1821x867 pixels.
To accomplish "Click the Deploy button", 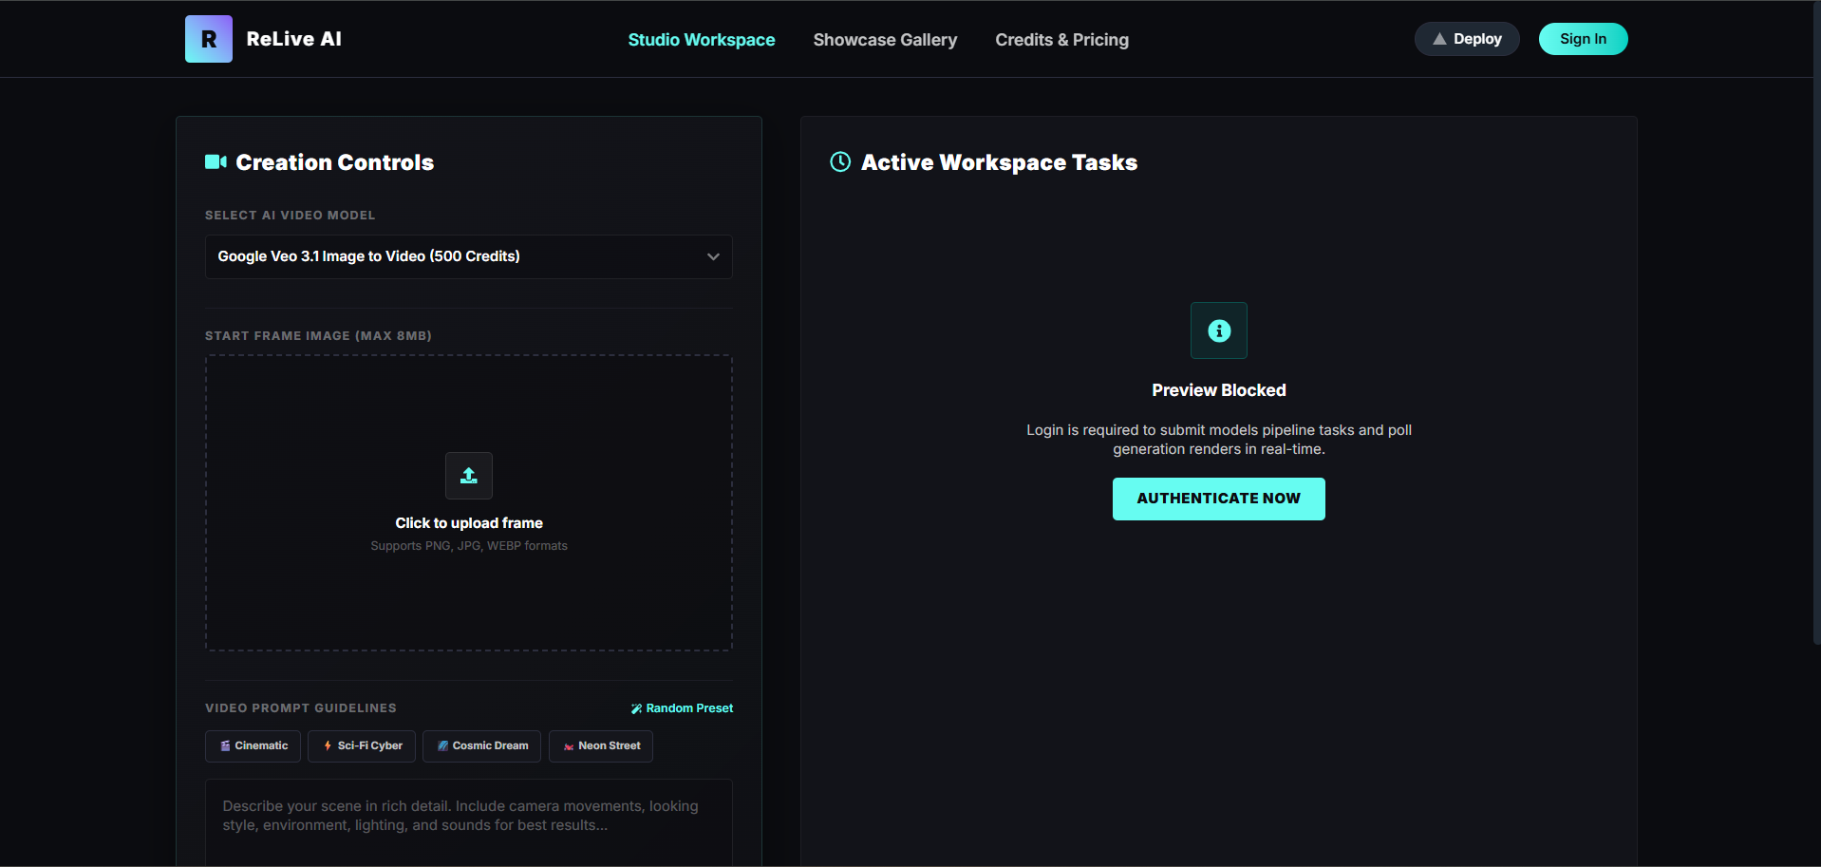I will pos(1467,39).
